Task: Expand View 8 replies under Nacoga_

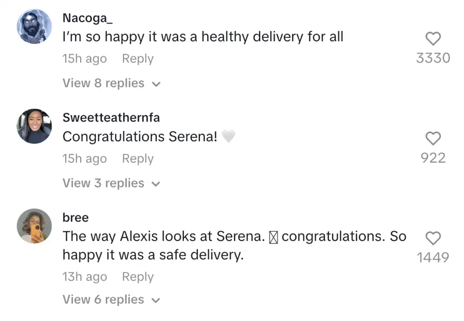Action: pos(111,83)
